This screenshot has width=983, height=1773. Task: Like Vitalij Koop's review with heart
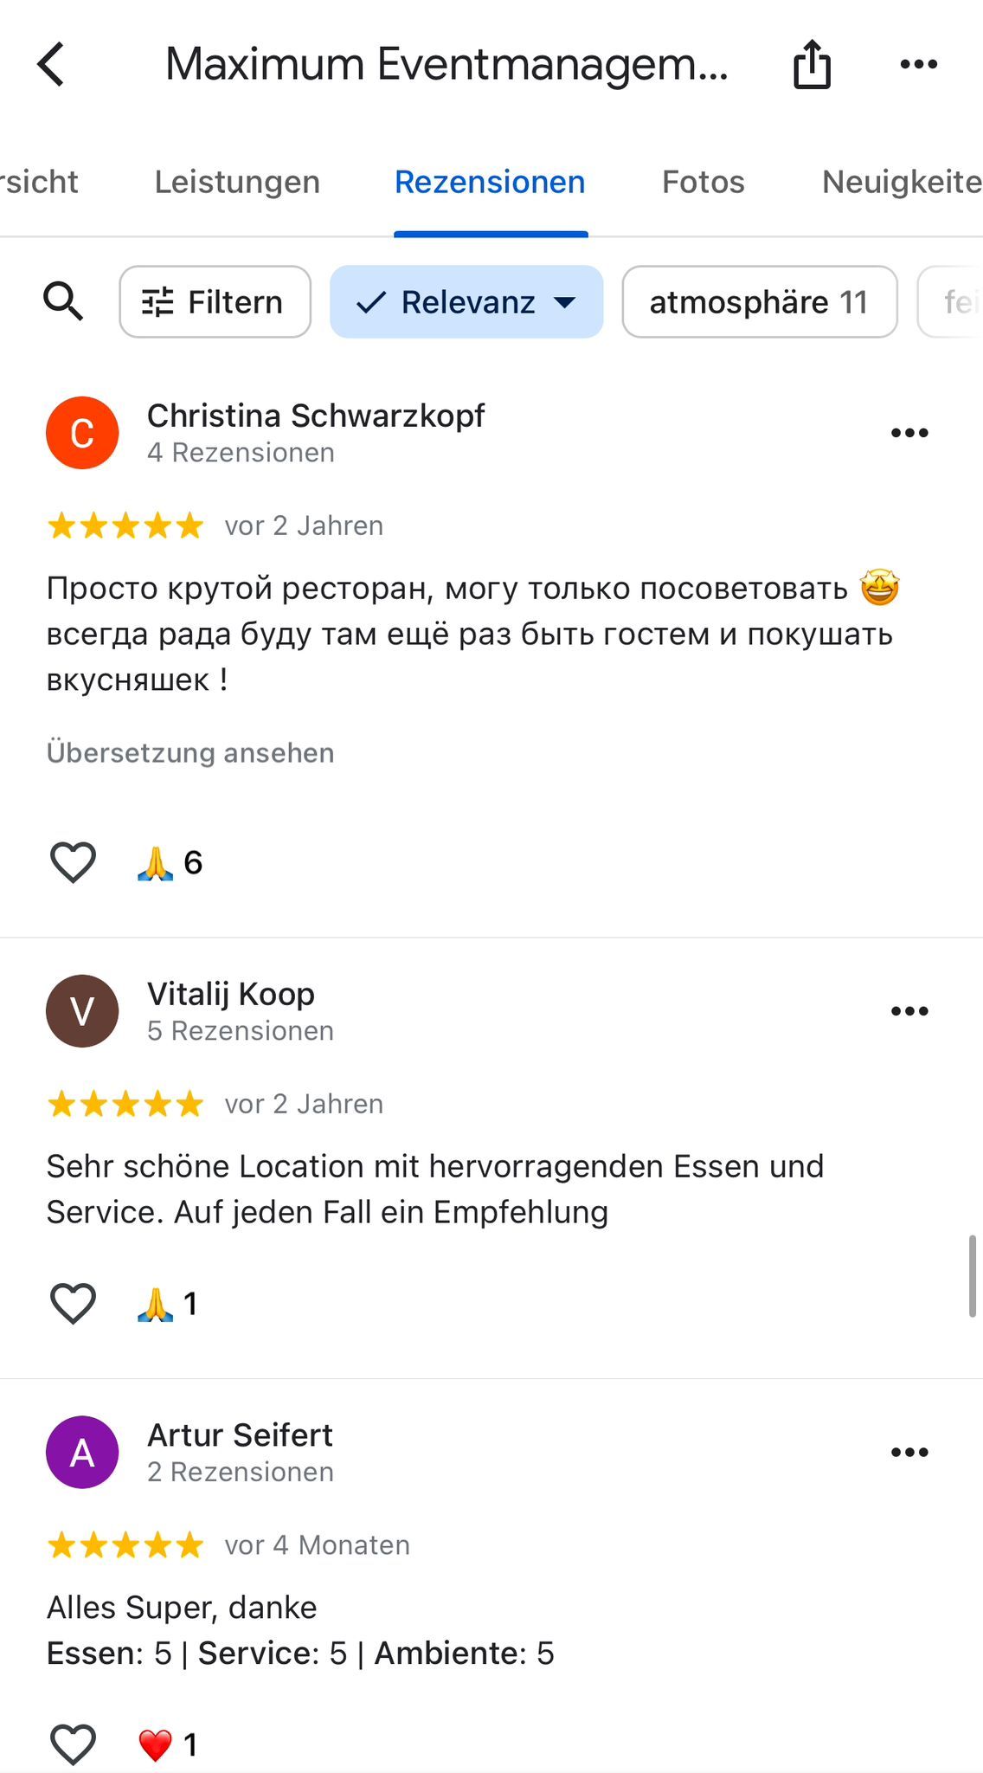73,1304
